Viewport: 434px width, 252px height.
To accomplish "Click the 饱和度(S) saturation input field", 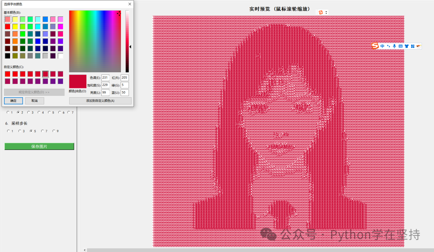I will pyautogui.click(x=105, y=85).
